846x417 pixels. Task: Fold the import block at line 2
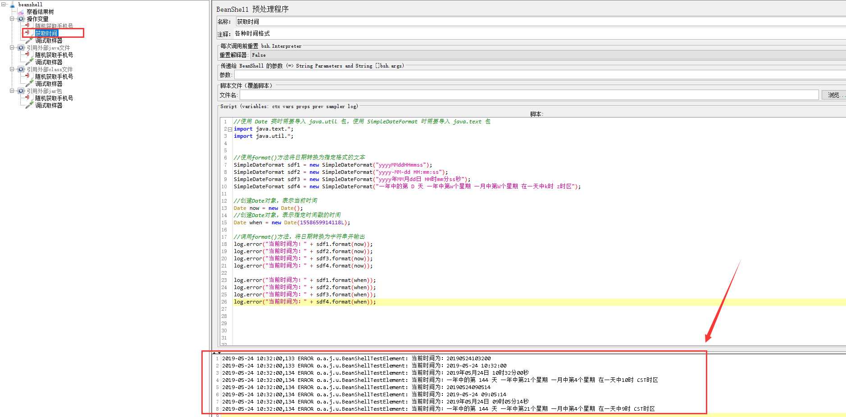[x=230, y=129]
